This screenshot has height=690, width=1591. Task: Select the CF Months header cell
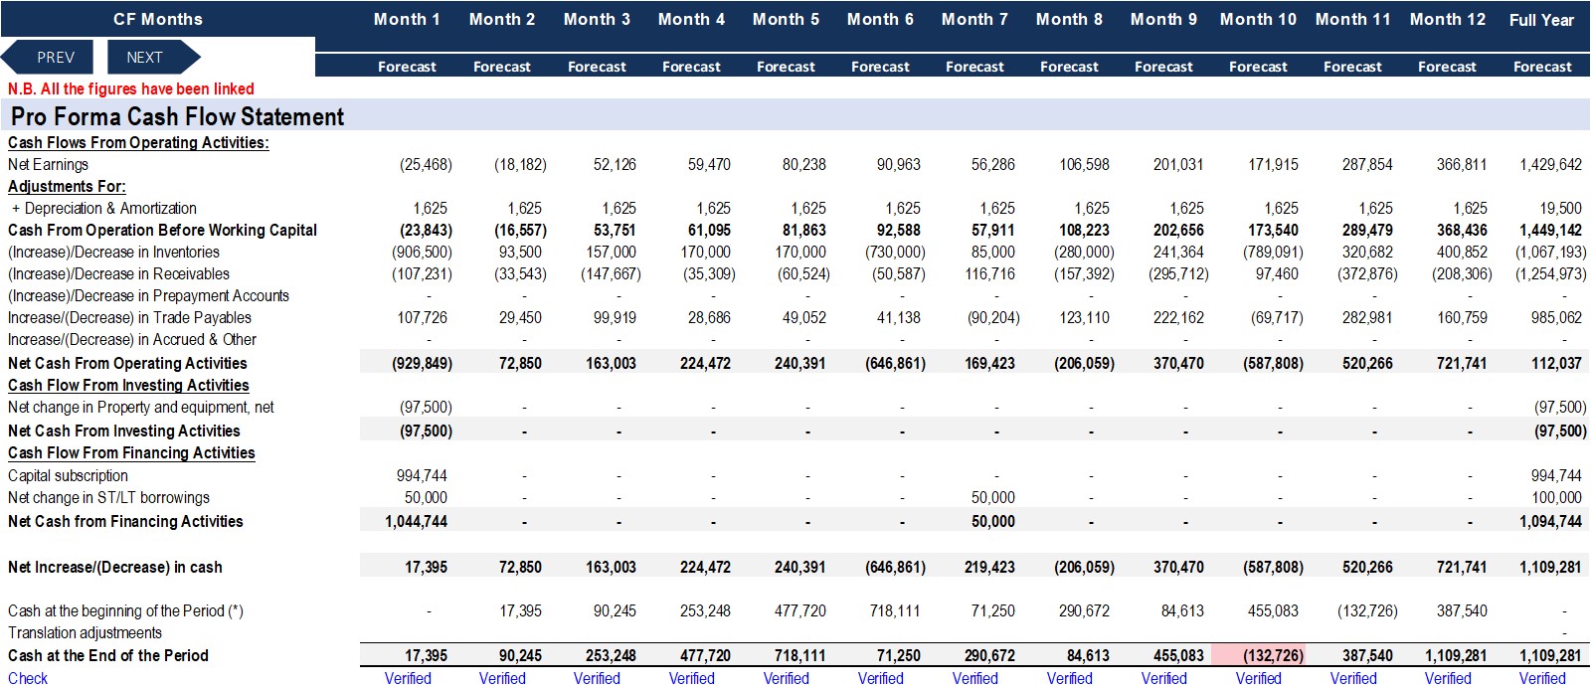pos(157,19)
